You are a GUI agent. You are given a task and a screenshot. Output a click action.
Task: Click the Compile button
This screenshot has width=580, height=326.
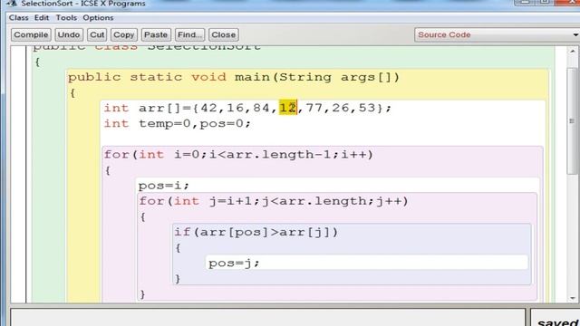click(x=31, y=34)
